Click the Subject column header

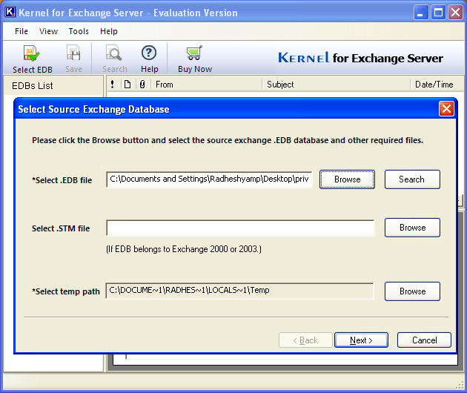click(337, 85)
